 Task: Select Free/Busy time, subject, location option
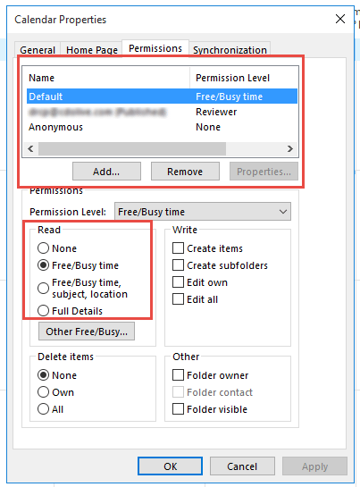[x=43, y=288]
